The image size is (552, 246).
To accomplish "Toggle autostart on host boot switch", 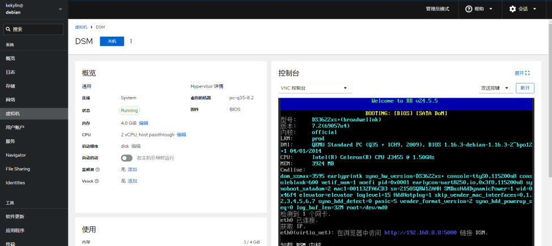I will click(127, 158).
